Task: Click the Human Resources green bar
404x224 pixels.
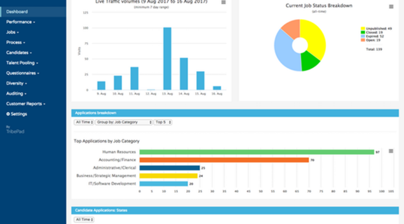Action: point(256,152)
